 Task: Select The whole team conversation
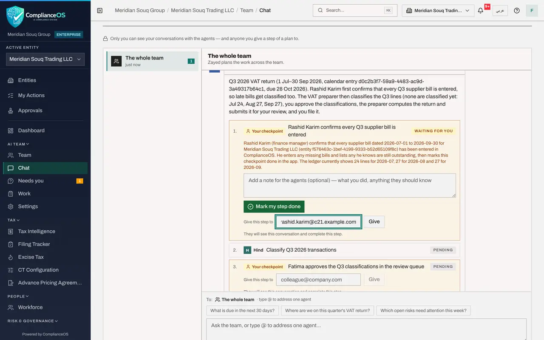153,61
